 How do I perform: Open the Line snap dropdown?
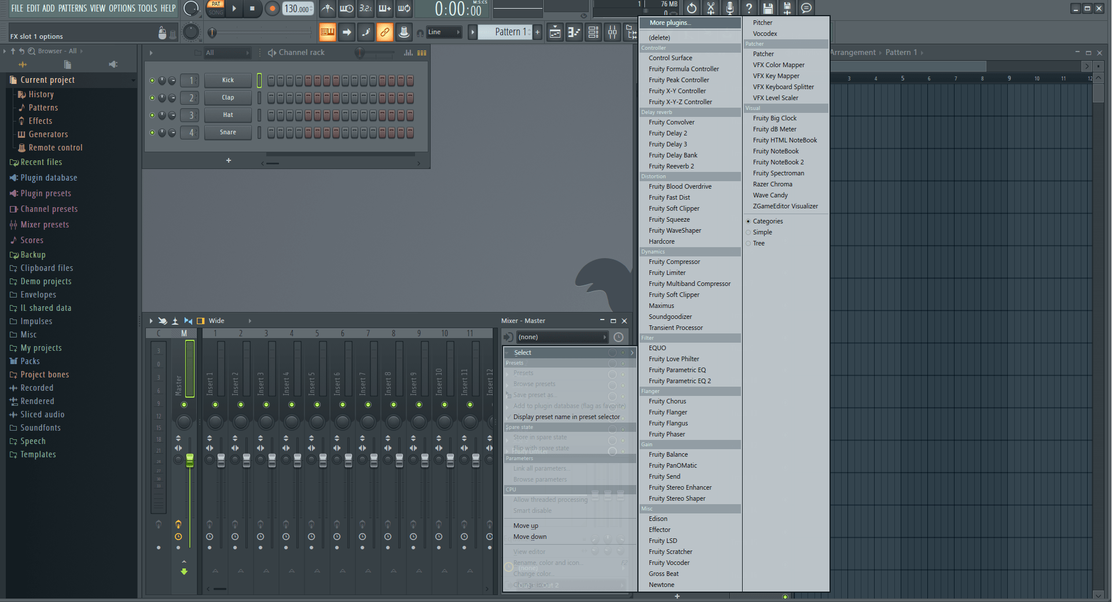coord(444,32)
